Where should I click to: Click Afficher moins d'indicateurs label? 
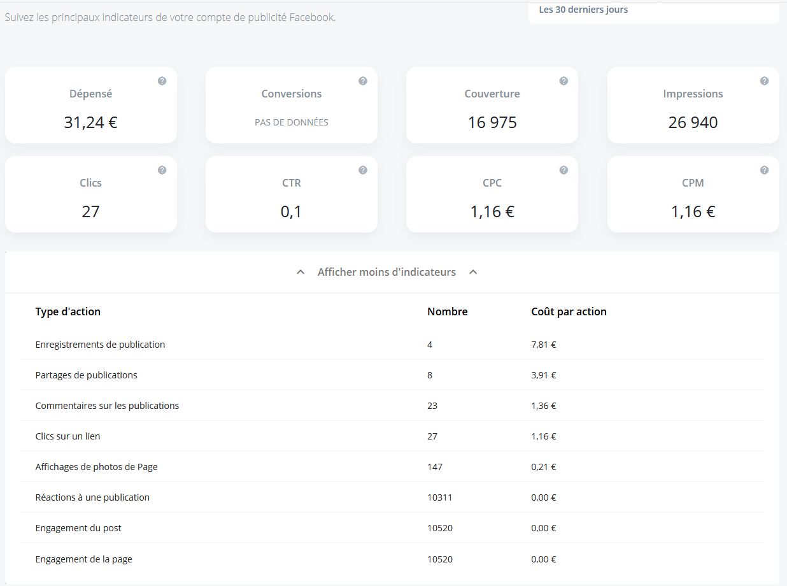click(386, 272)
